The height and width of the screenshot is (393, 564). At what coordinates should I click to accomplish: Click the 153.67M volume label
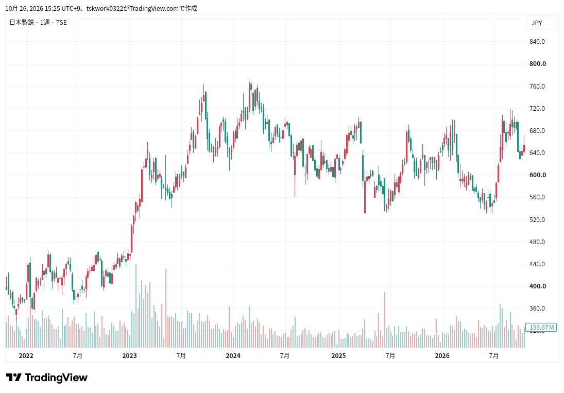click(x=541, y=327)
